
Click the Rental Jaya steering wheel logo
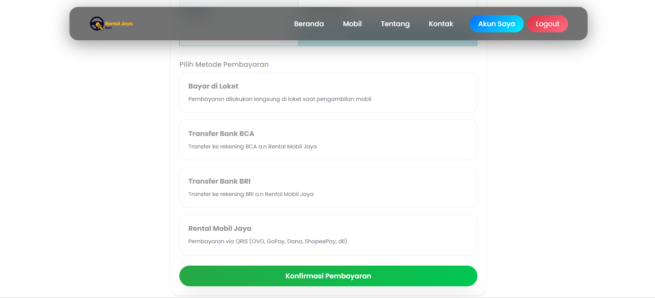pyautogui.click(x=97, y=24)
